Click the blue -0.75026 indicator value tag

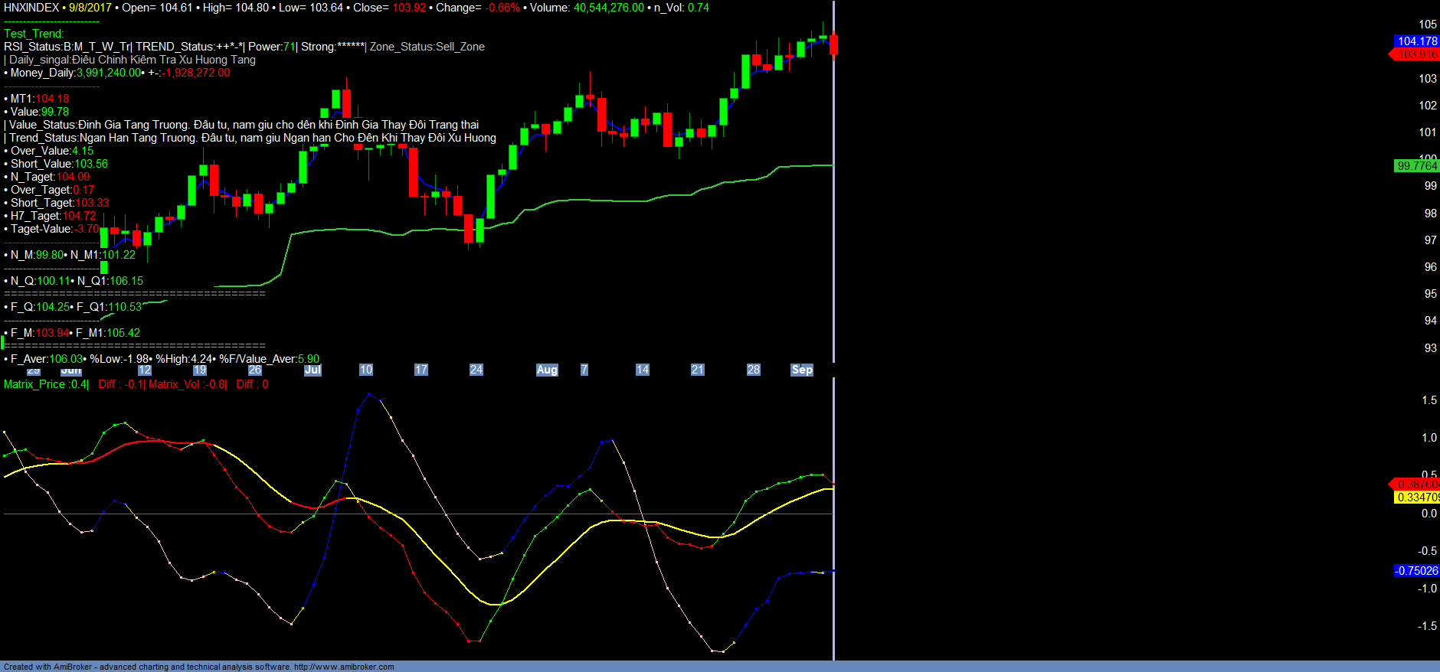[1416, 571]
